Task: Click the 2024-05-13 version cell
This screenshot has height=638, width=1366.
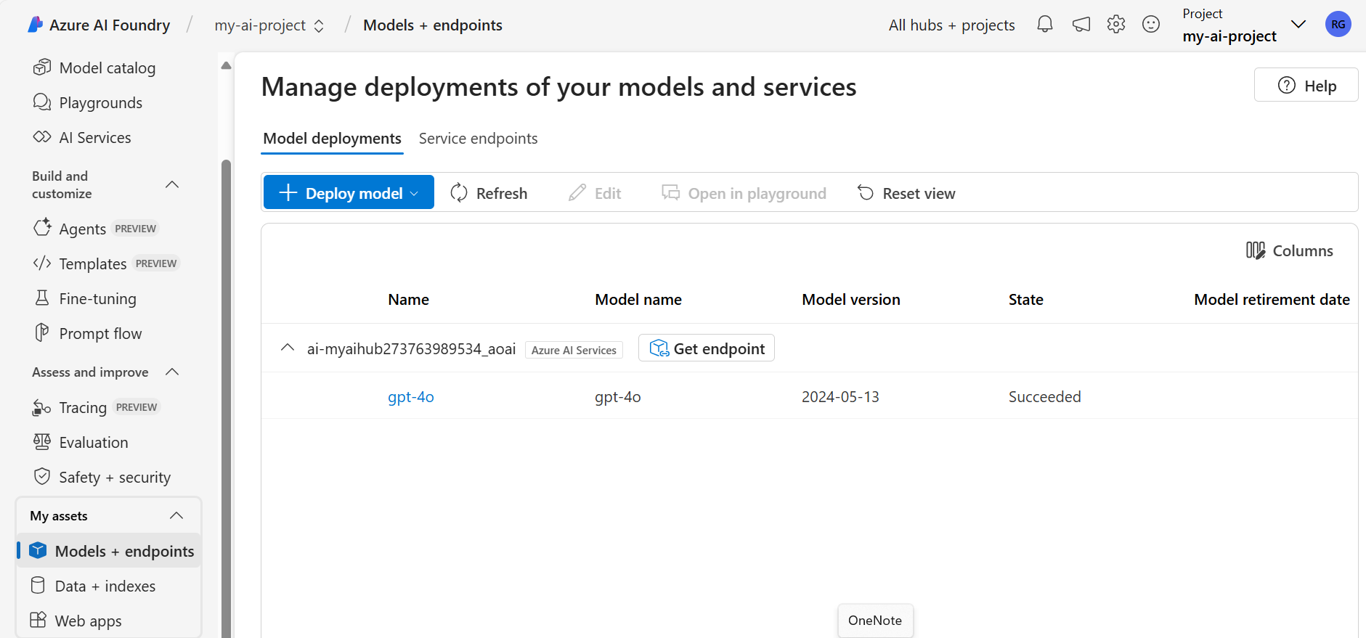Action: point(840,396)
